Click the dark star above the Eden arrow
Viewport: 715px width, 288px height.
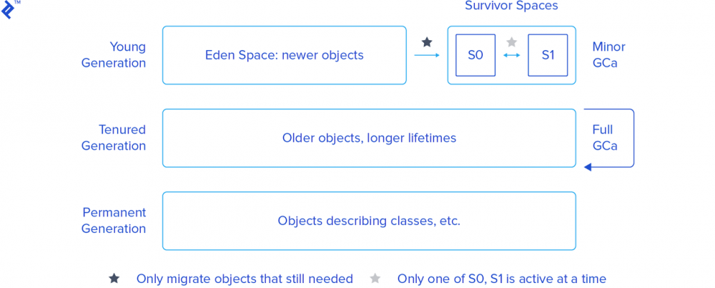(427, 42)
